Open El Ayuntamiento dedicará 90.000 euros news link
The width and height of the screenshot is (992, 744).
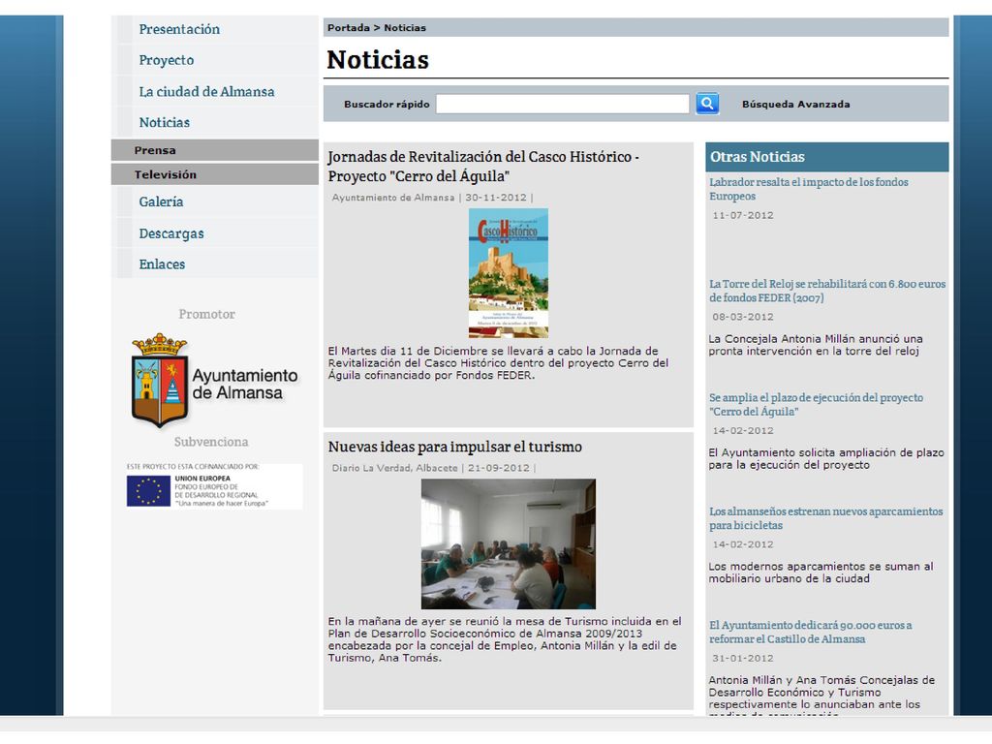811,632
